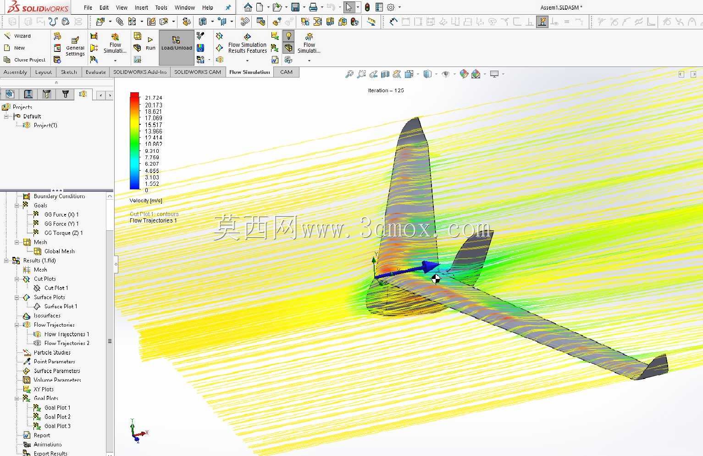Click the measure ruler icon in toolbar
Screen dimensions: 703x456
click(x=371, y=21)
